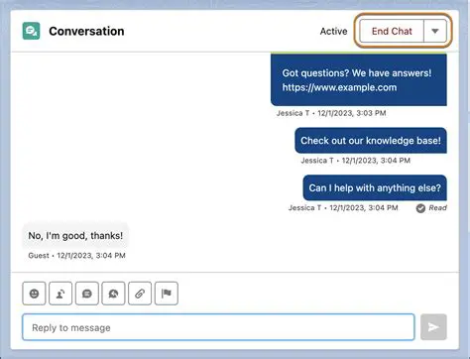Open the https://www.example.com link in message

tap(339, 87)
